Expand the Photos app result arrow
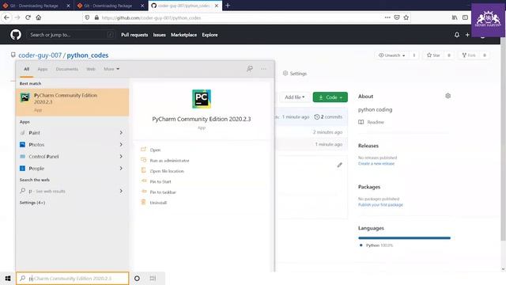506x285 pixels. click(x=121, y=144)
